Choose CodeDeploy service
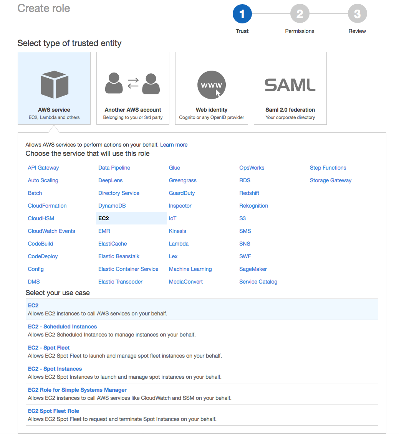 [x=43, y=257]
